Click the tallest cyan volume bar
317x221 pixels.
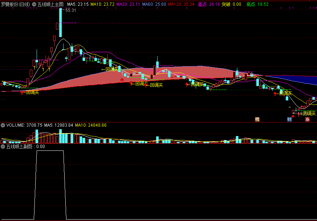[60, 136]
